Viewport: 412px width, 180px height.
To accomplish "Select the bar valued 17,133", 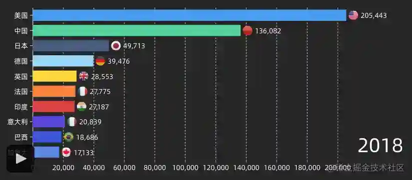I will pyautogui.click(x=46, y=152).
